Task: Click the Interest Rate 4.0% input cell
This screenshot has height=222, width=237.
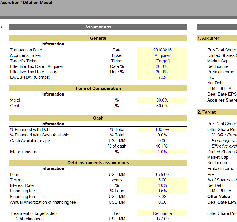Action: point(162,185)
